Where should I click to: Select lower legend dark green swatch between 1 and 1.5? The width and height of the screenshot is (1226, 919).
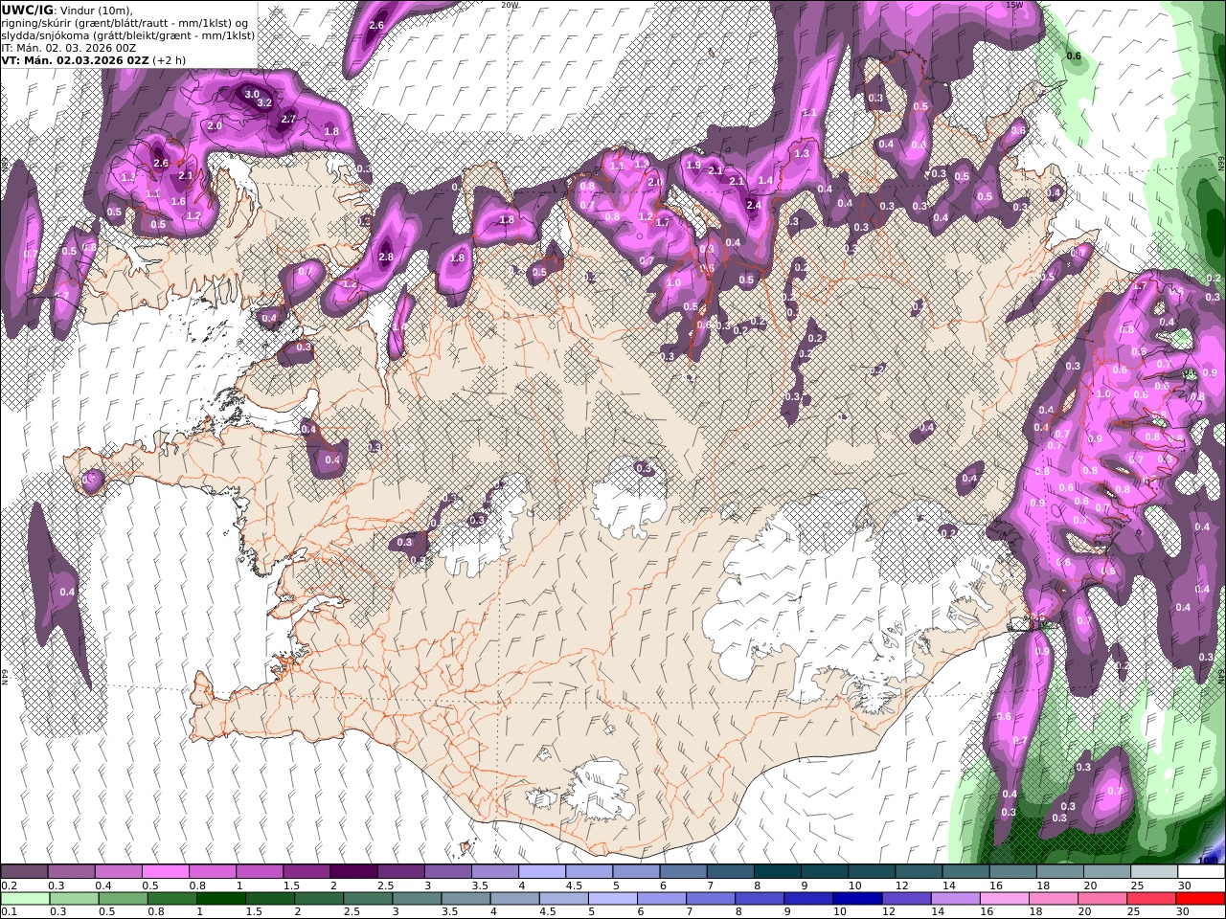click(x=223, y=898)
